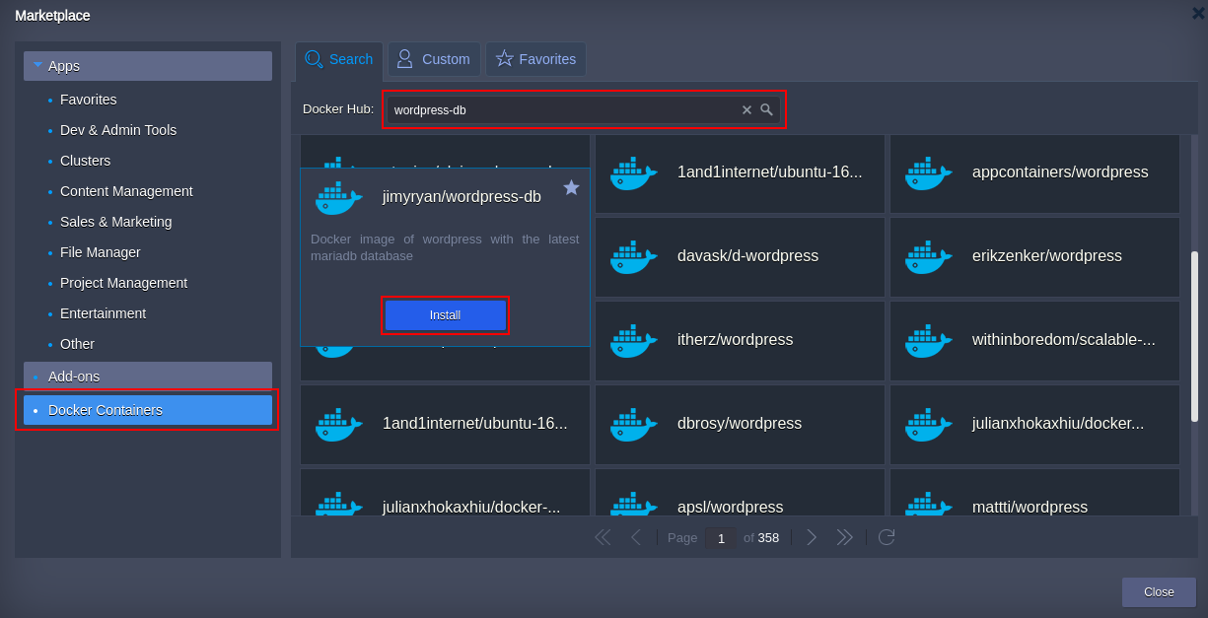
Task: Click Docker icon of dbrosy/wordpress
Action: 634,424
